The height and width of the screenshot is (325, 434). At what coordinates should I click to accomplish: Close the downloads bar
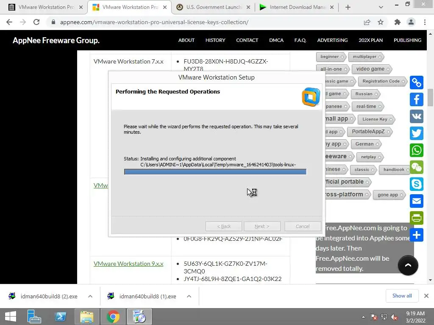point(426,296)
